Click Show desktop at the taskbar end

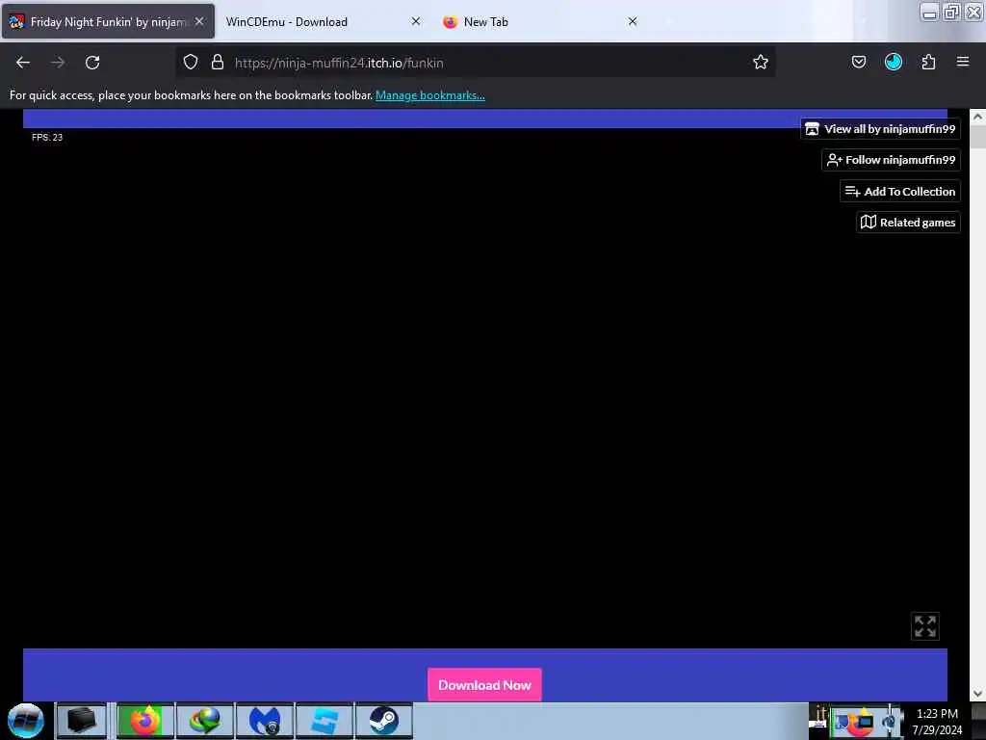[x=979, y=721]
